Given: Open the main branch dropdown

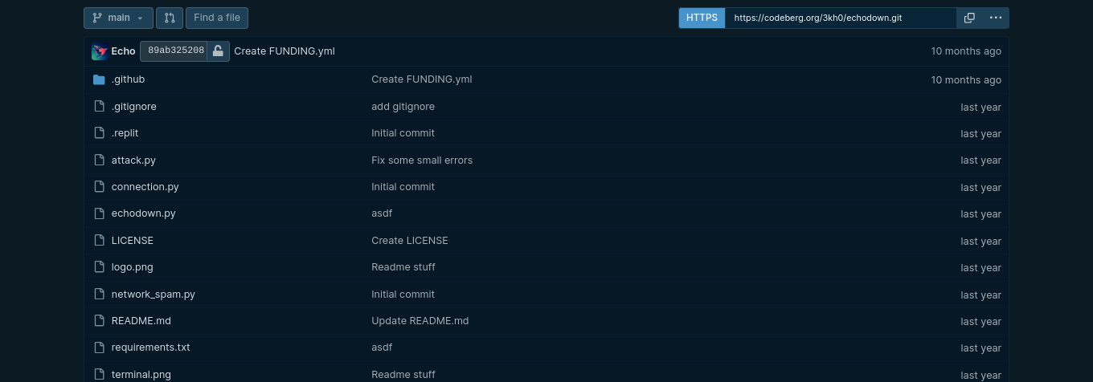Looking at the screenshot, I should point(118,18).
